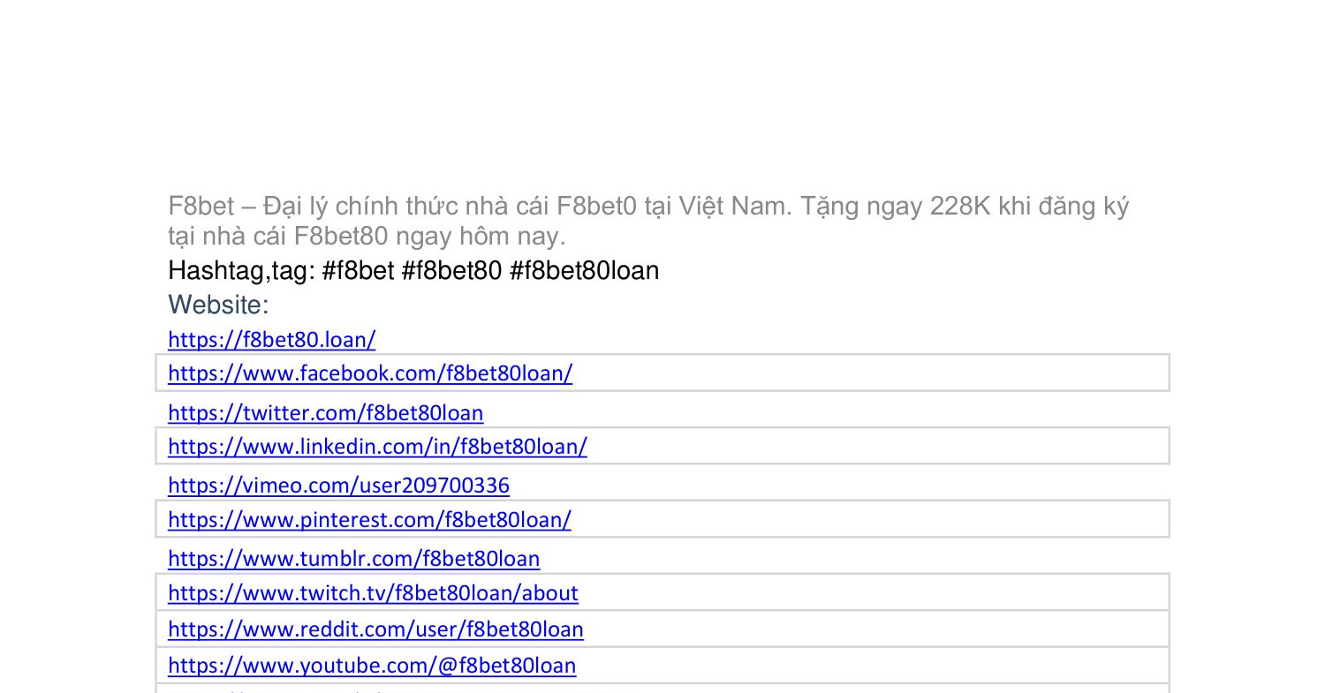The width and height of the screenshot is (1325, 693).
Task: Follow the Twitter f8bet80loan link
Action: [325, 413]
